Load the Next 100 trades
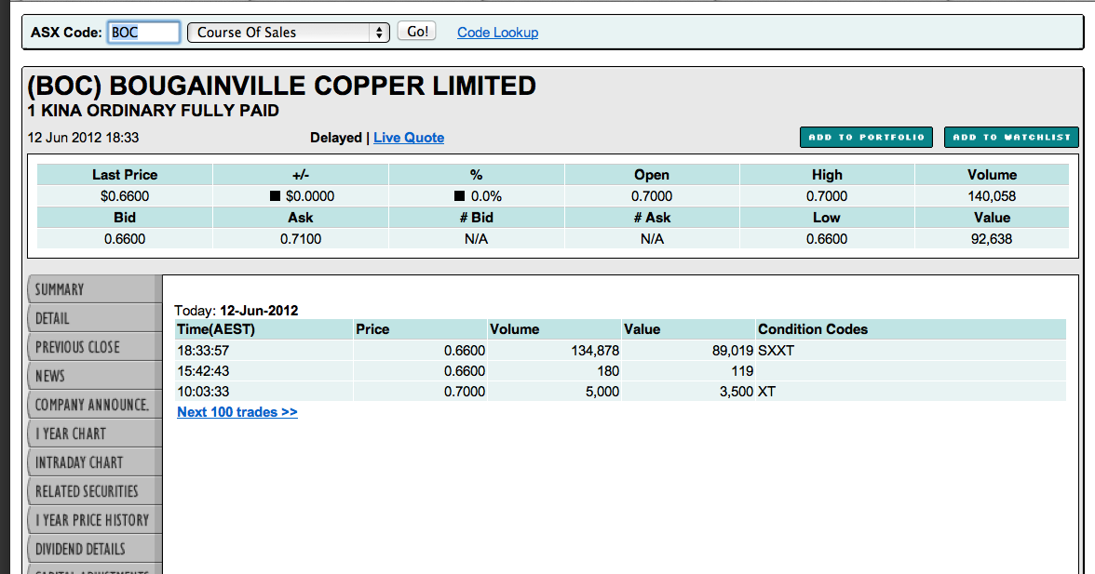The height and width of the screenshot is (574, 1095). point(237,411)
